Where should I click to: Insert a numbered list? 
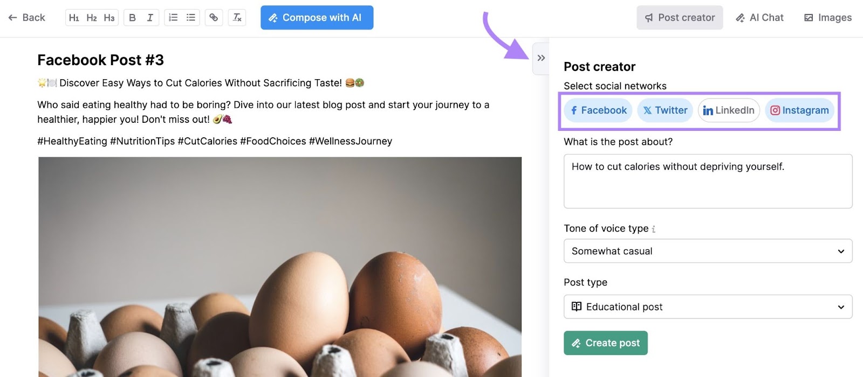coord(173,17)
